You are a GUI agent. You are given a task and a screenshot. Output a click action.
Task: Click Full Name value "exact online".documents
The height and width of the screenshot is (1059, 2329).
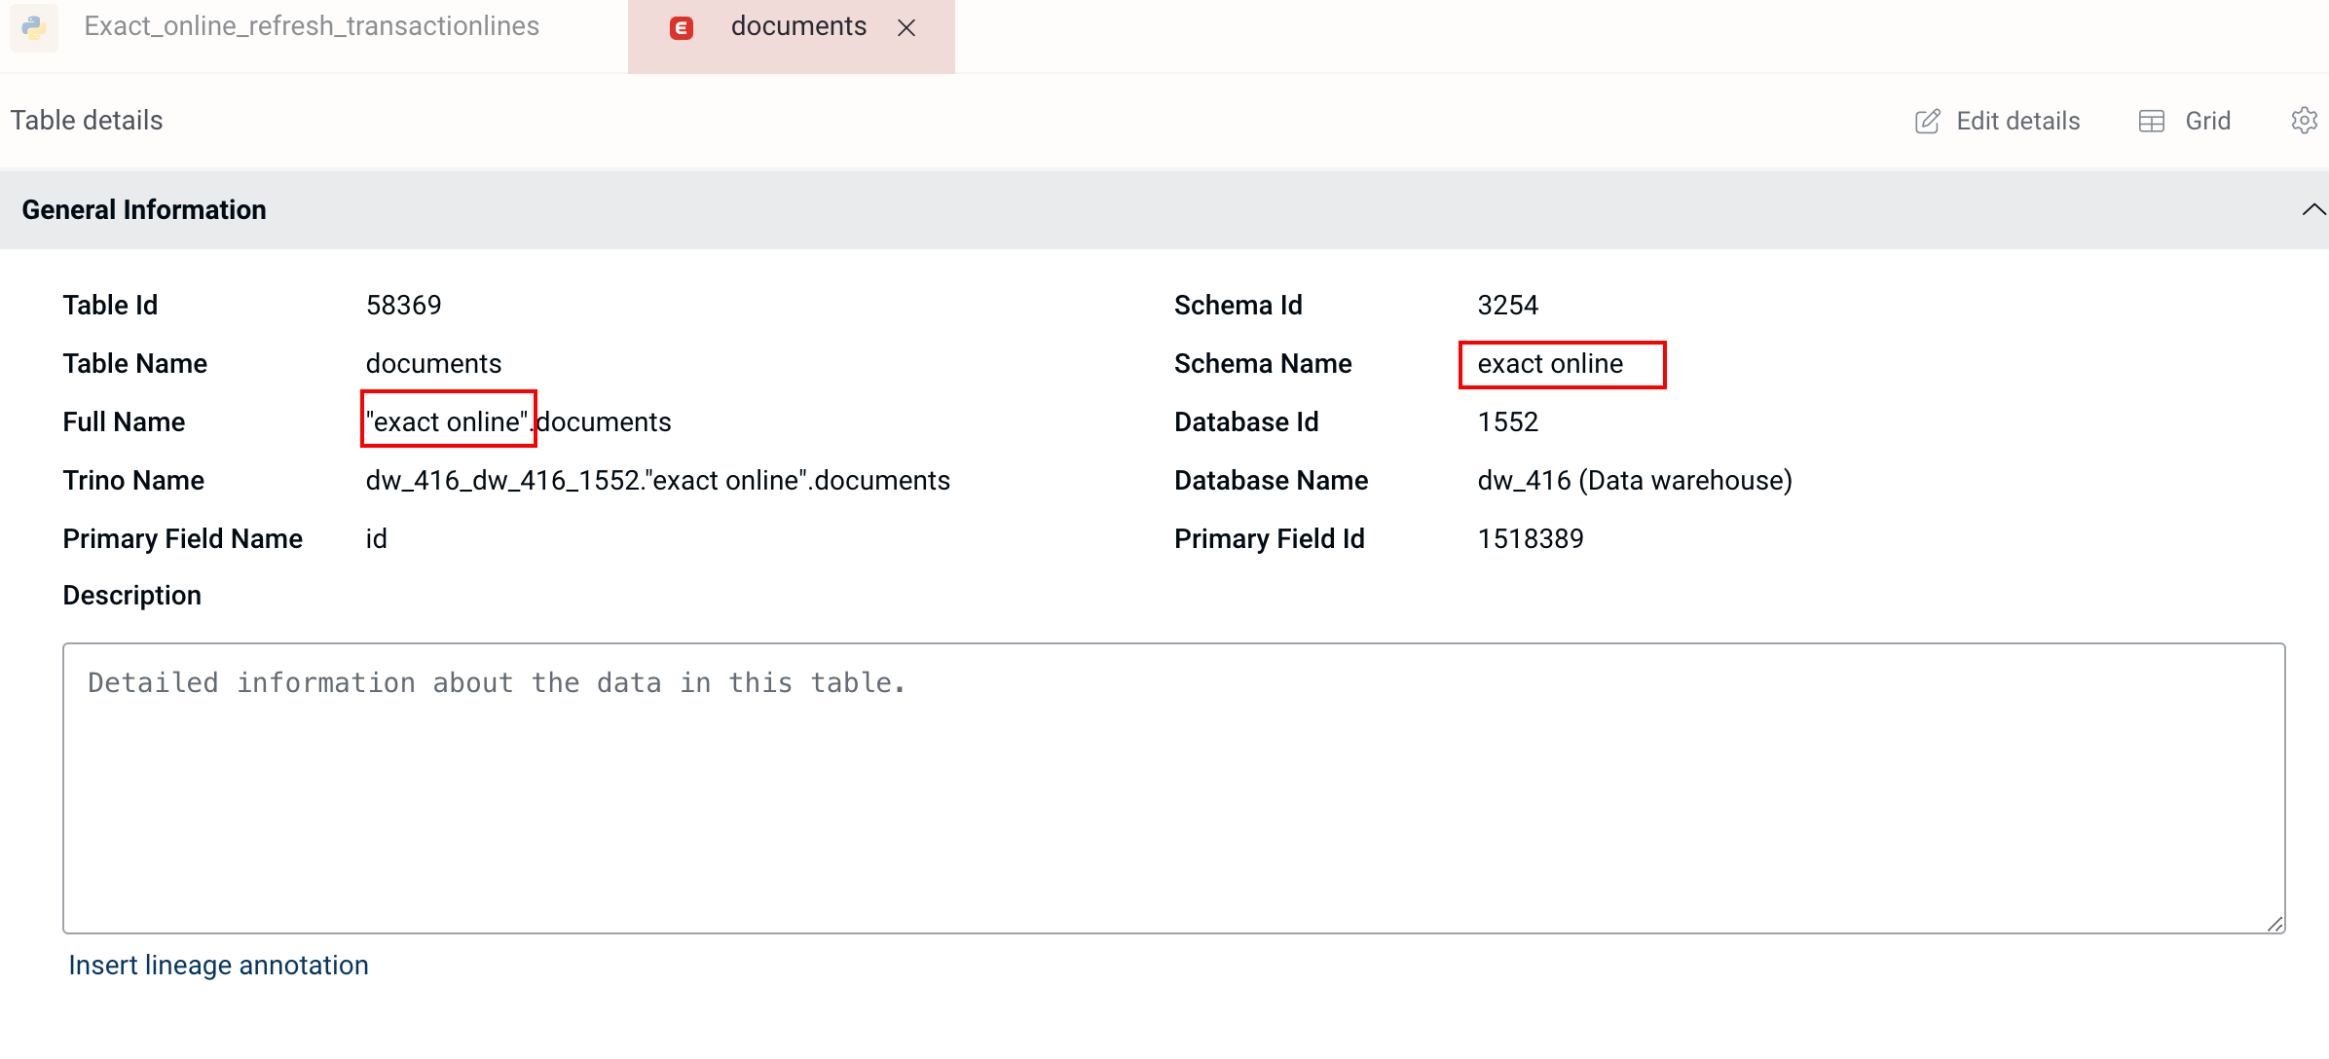[x=518, y=421]
